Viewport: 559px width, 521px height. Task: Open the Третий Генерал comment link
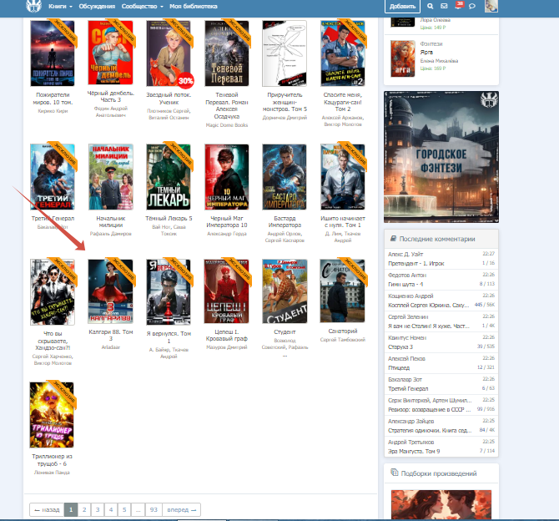click(x=407, y=388)
